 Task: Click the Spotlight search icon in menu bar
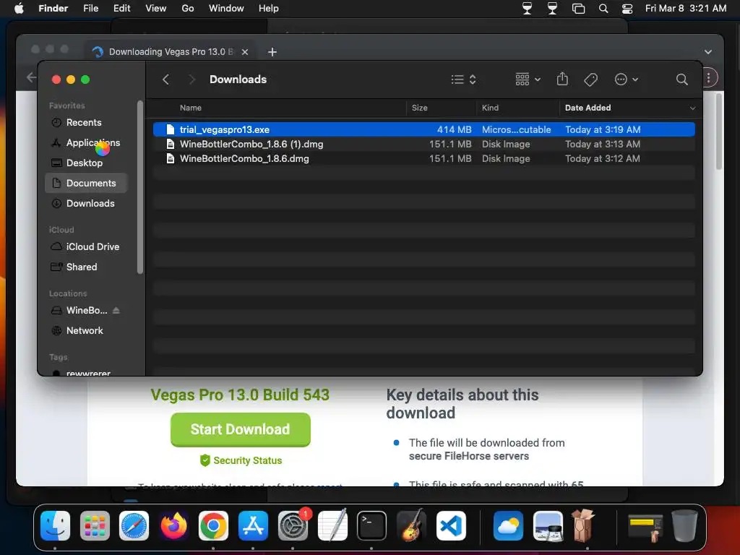point(603,8)
